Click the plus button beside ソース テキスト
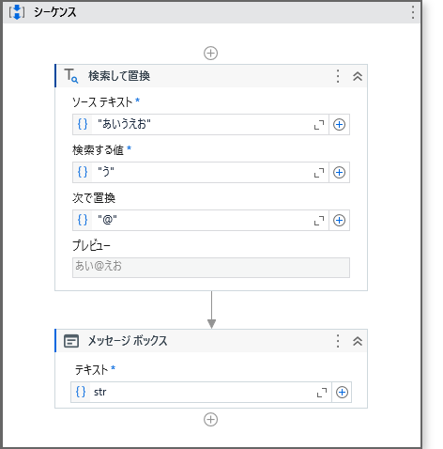The image size is (443, 449). point(339,125)
